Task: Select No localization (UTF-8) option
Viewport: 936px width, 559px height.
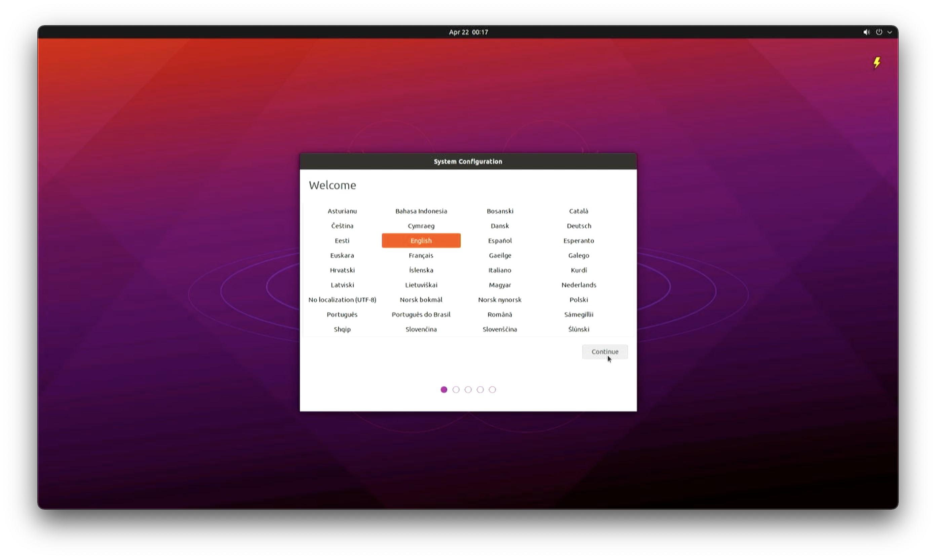Action: click(x=342, y=299)
